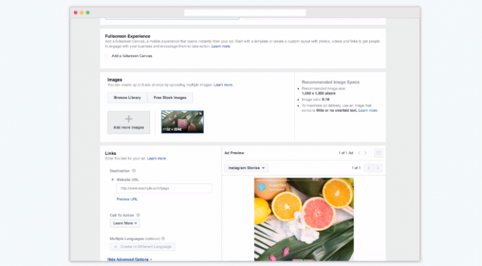Image resolution: width=482 pixels, height=266 pixels.
Task: Open the Fullscreen Experience Learn more link
Action: tap(220, 46)
